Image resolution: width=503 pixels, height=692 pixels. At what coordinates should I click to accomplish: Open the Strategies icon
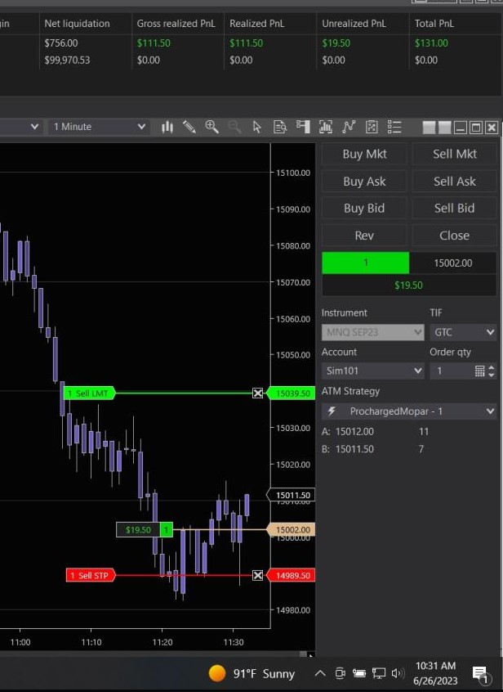[372, 127]
